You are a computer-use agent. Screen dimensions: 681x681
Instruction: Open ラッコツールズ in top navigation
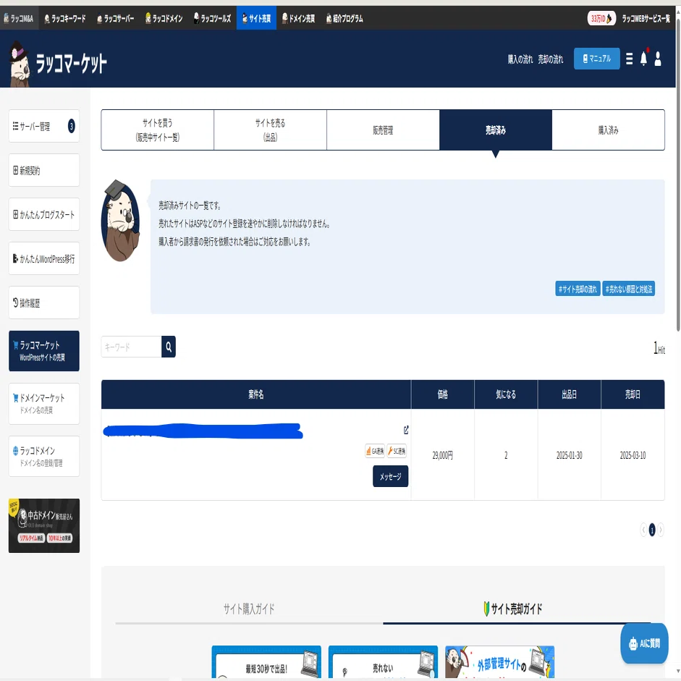pos(212,18)
